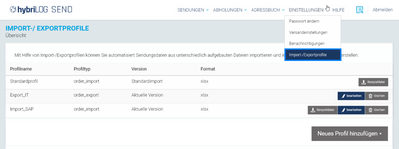The height and width of the screenshot is (149, 399).
Task: Delete the Import_SAP profile
Action: click(x=377, y=110)
